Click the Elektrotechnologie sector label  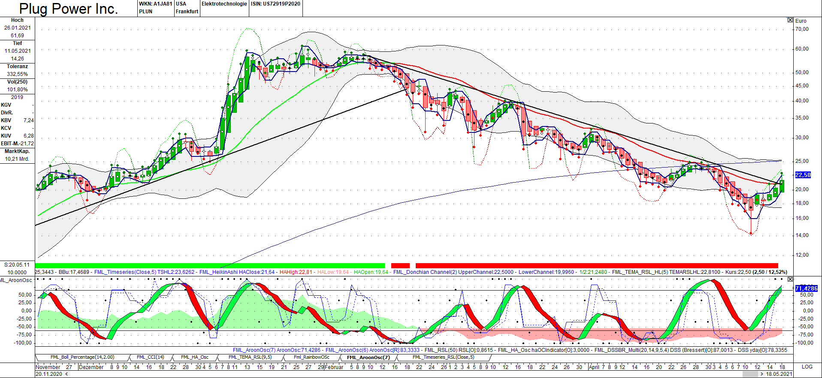coord(224,4)
